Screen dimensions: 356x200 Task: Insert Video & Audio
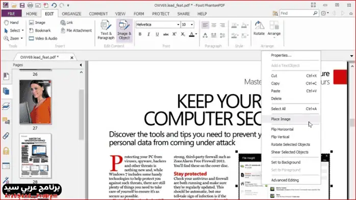[43, 38]
